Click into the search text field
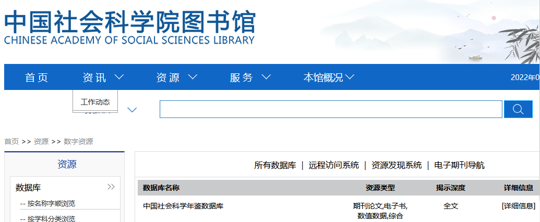The width and height of the screenshot is (540, 222). [330, 109]
